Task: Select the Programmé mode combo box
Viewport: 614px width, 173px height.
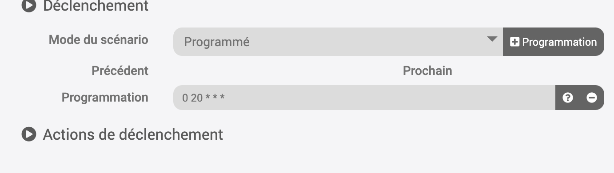Action: coord(338,42)
